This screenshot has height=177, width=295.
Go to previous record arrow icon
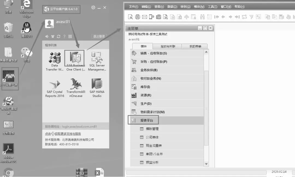click(223, 17)
